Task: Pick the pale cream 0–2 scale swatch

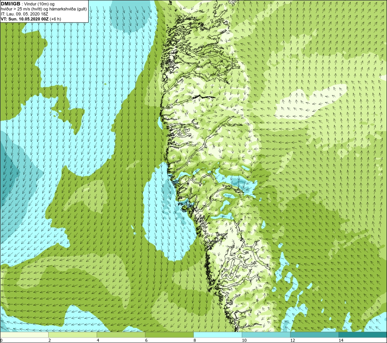Action: (x=24, y=334)
